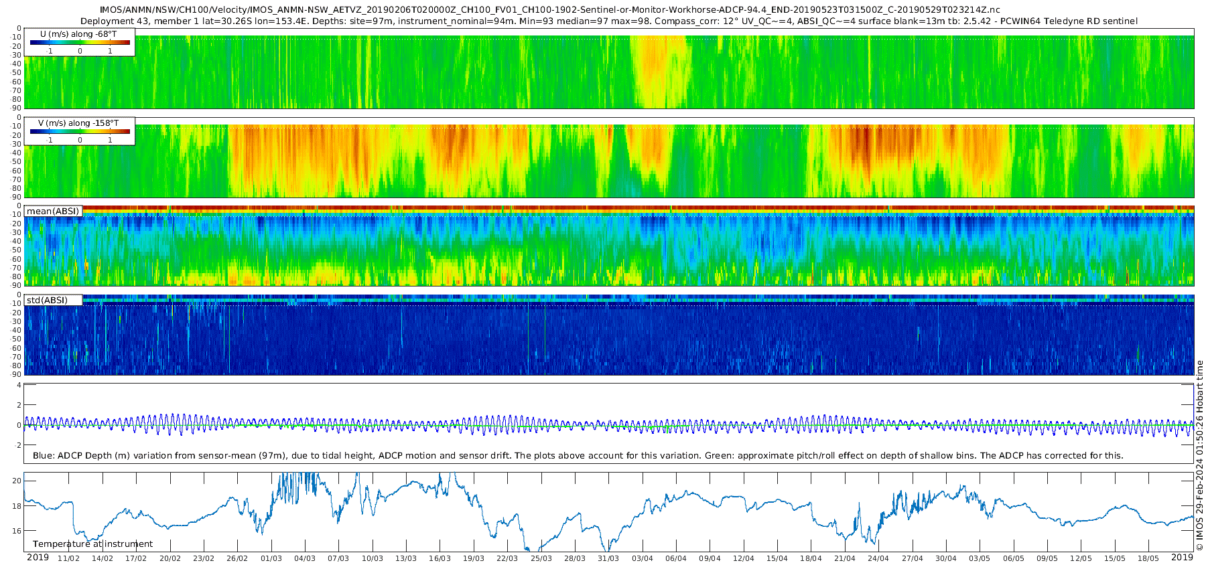Image resolution: width=1206 pixels, height=569 pixels.
Task: Click the 2019 year label at bottom left
Action: pos(38,558)
